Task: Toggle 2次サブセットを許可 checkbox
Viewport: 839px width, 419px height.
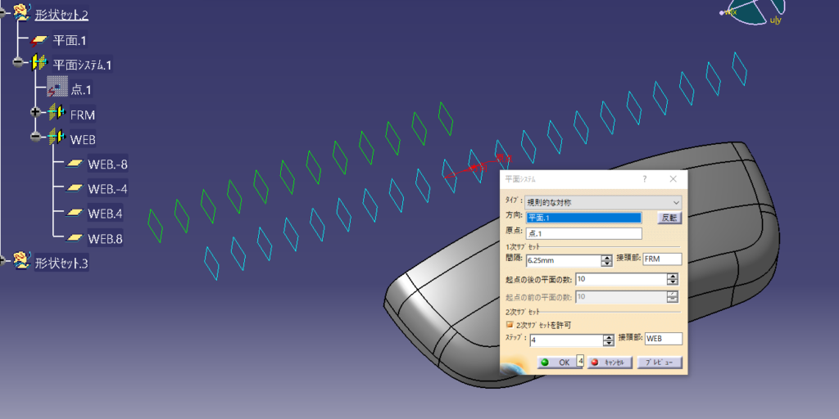Action: [509, 324]
